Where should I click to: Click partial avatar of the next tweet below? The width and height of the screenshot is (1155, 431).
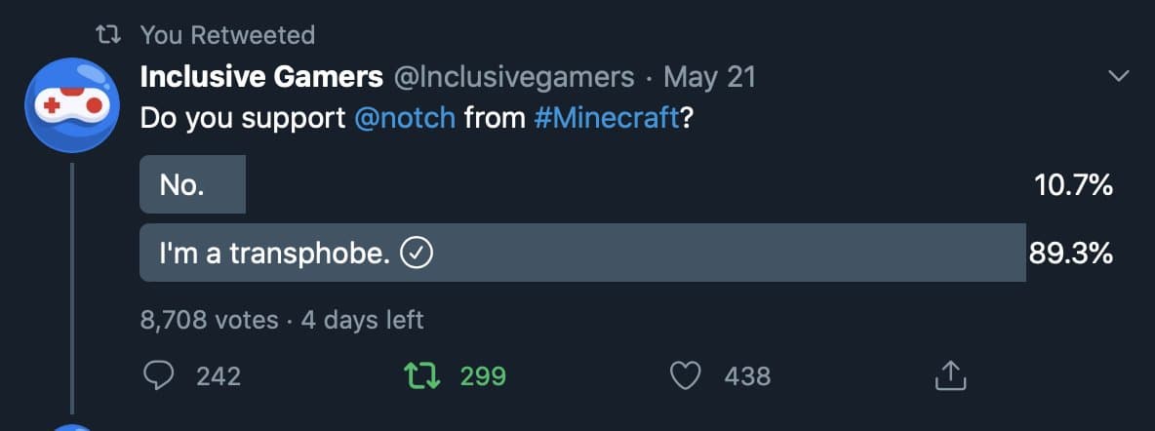(72, 427)
